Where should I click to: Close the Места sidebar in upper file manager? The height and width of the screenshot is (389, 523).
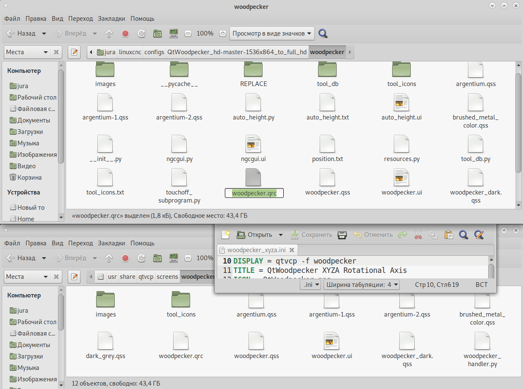tap(56, 52)
